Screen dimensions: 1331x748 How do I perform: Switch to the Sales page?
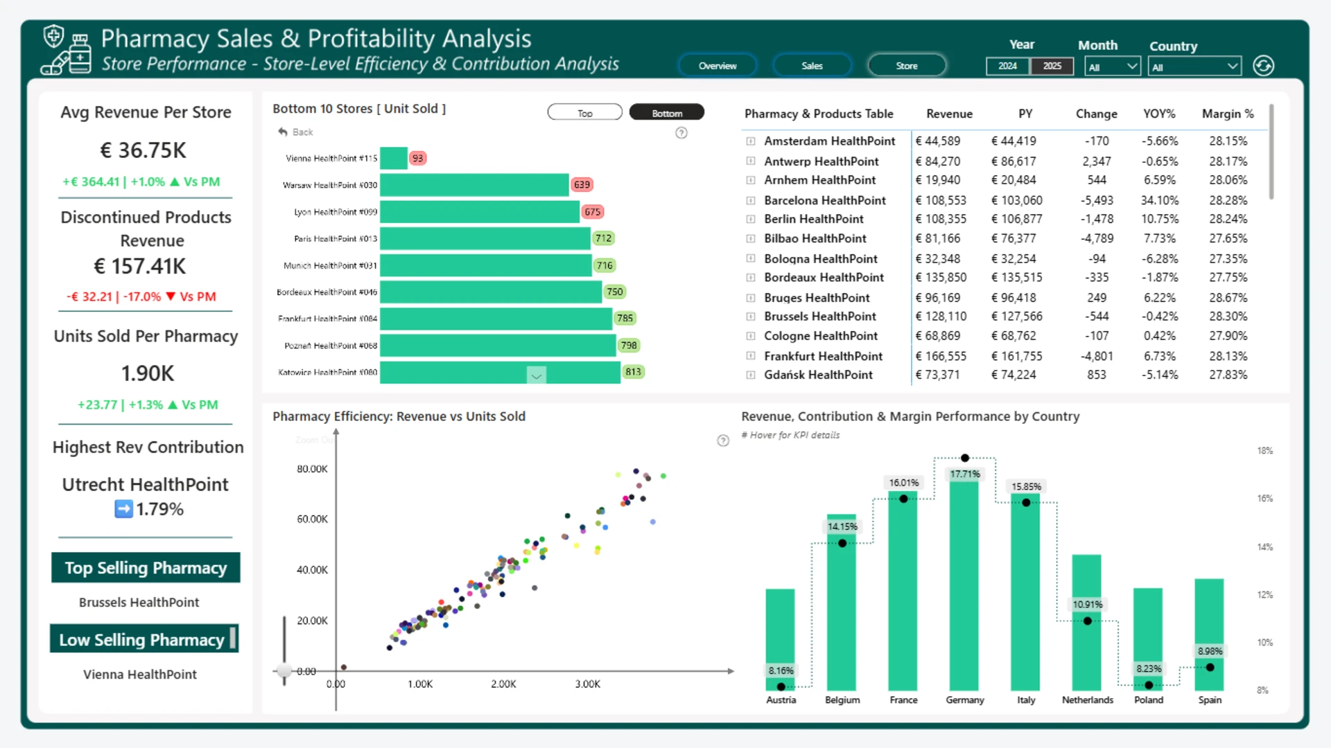point(812,66)
